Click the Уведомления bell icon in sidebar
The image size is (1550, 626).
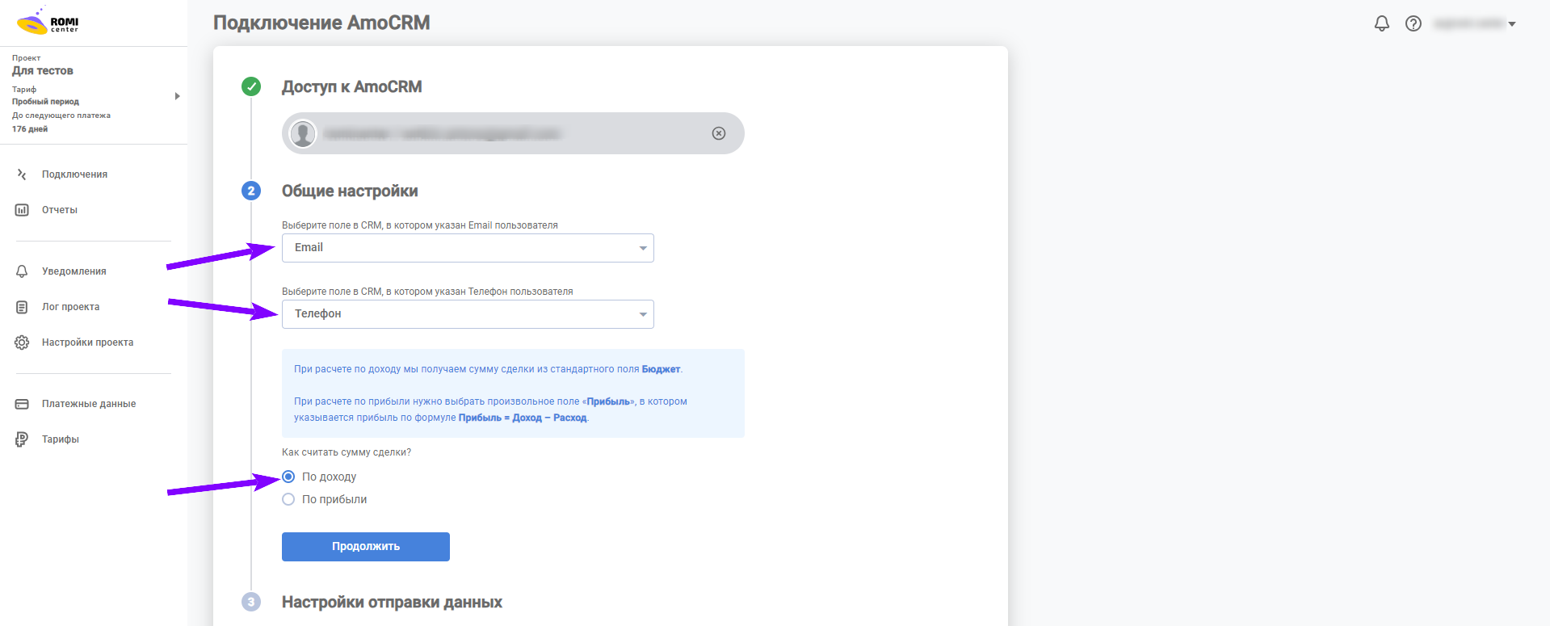pos(22,271)
